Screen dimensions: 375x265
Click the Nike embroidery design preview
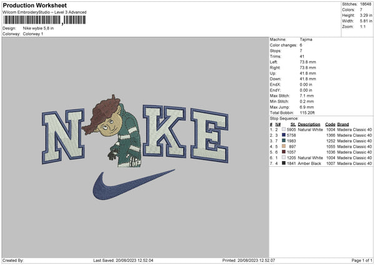(135, 147)
